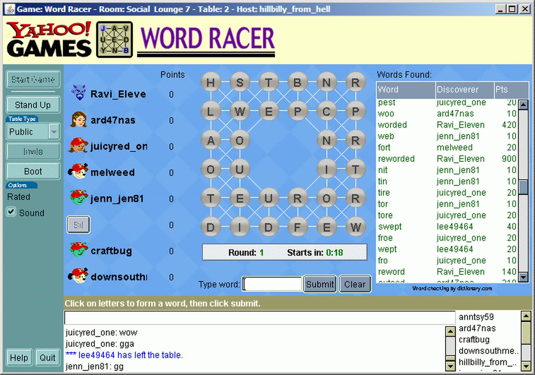Click Words Found scrollbar down arrow

(x=524, y=277)
